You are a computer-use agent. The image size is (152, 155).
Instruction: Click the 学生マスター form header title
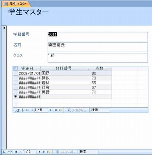[28, 12]
